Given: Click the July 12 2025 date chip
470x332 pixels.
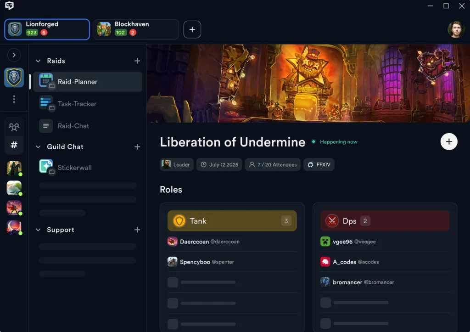Looking at the screenshot, I should (x=219, y=164).
